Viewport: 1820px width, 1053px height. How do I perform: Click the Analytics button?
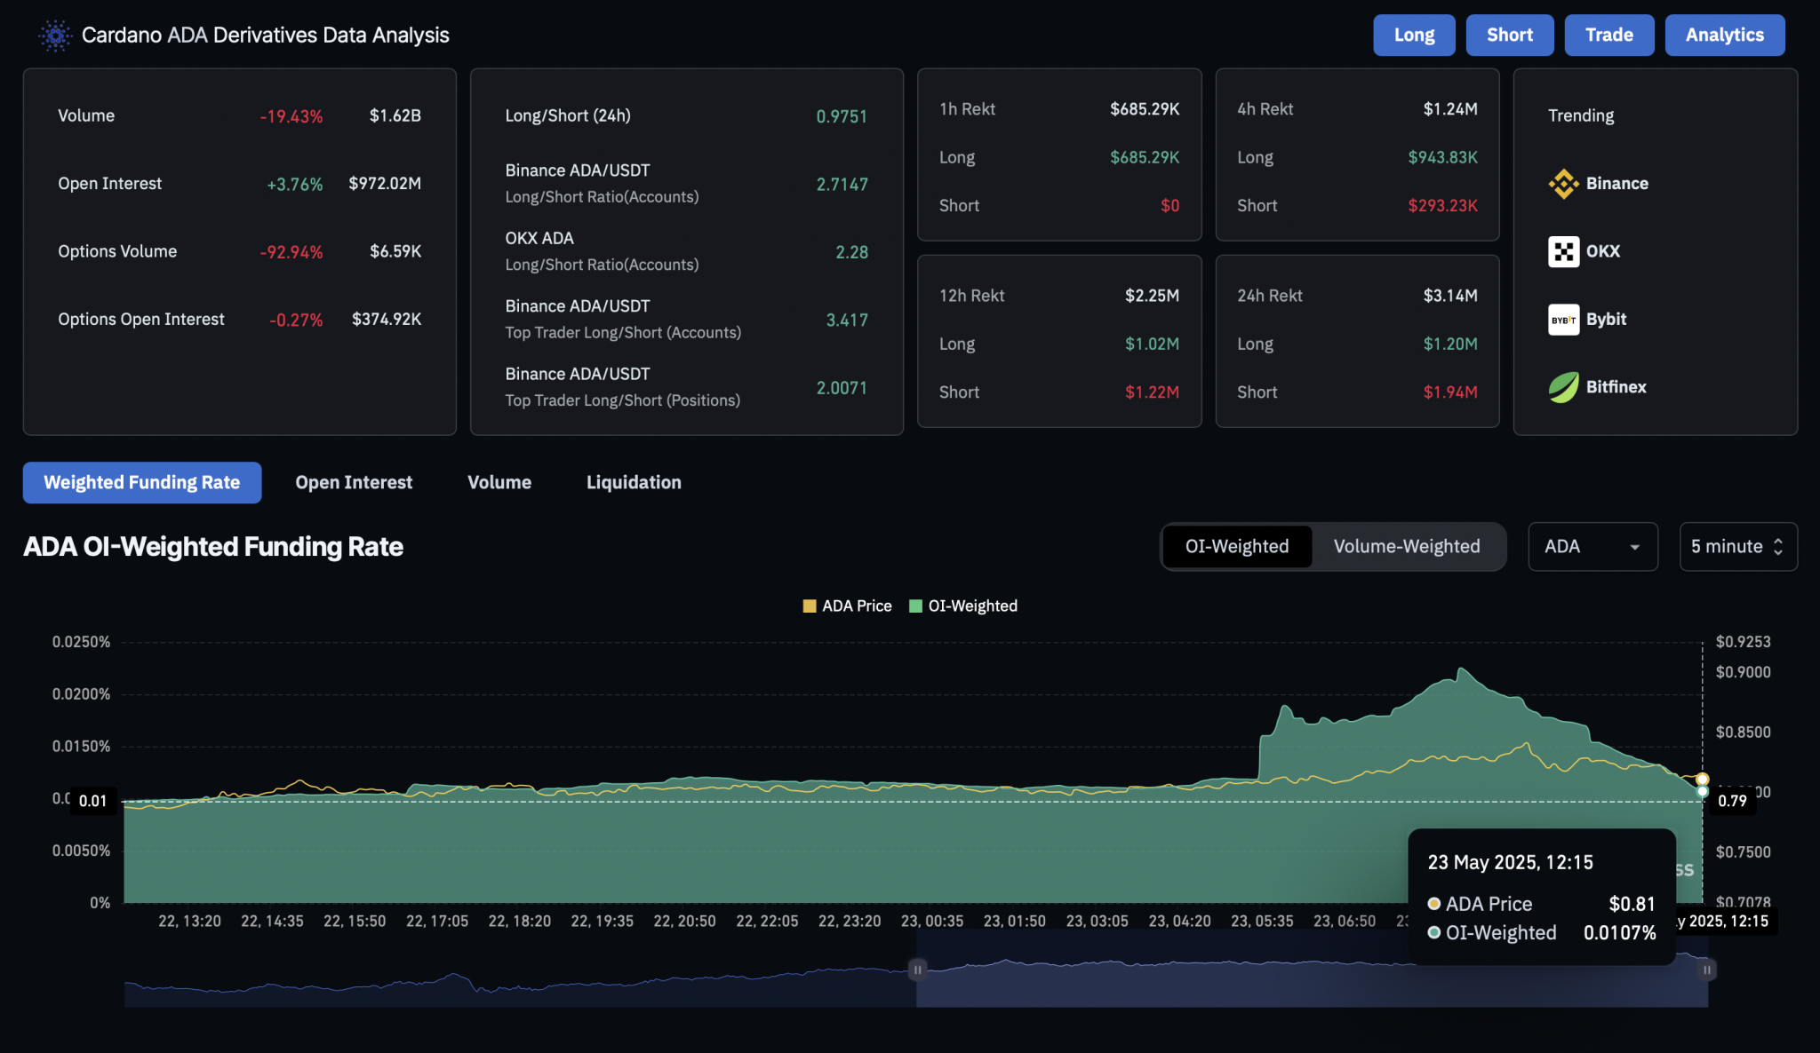click(1724, 36)
